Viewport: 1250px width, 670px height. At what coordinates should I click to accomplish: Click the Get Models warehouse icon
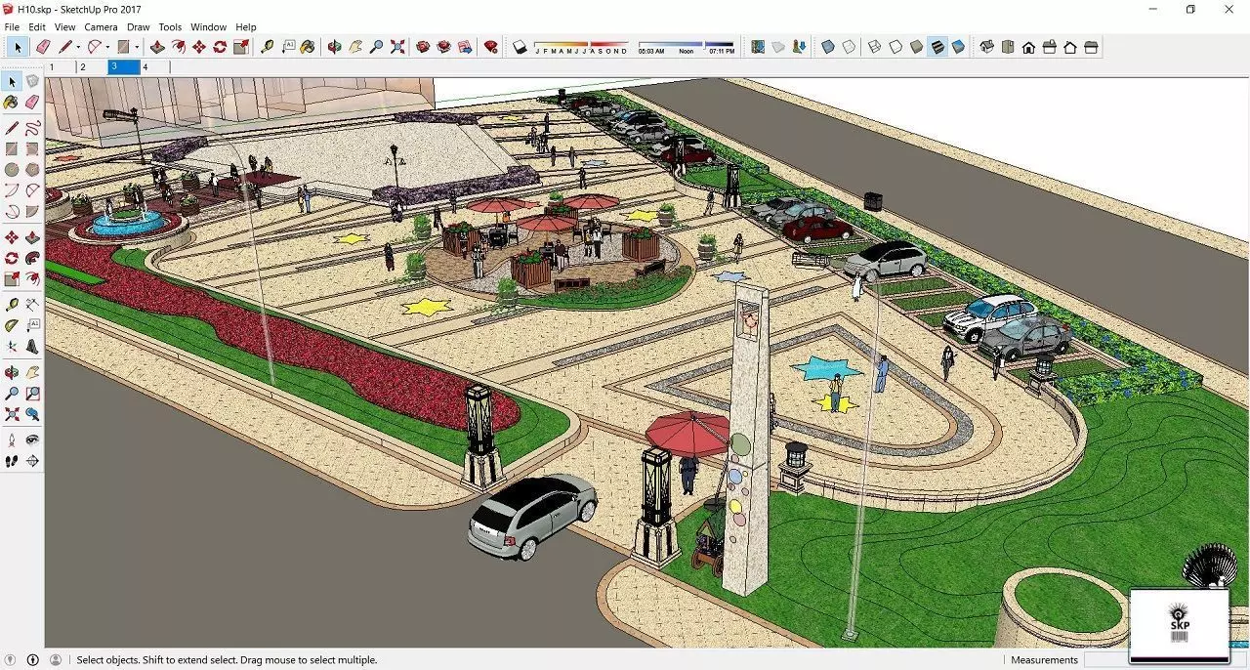point(423,47)
